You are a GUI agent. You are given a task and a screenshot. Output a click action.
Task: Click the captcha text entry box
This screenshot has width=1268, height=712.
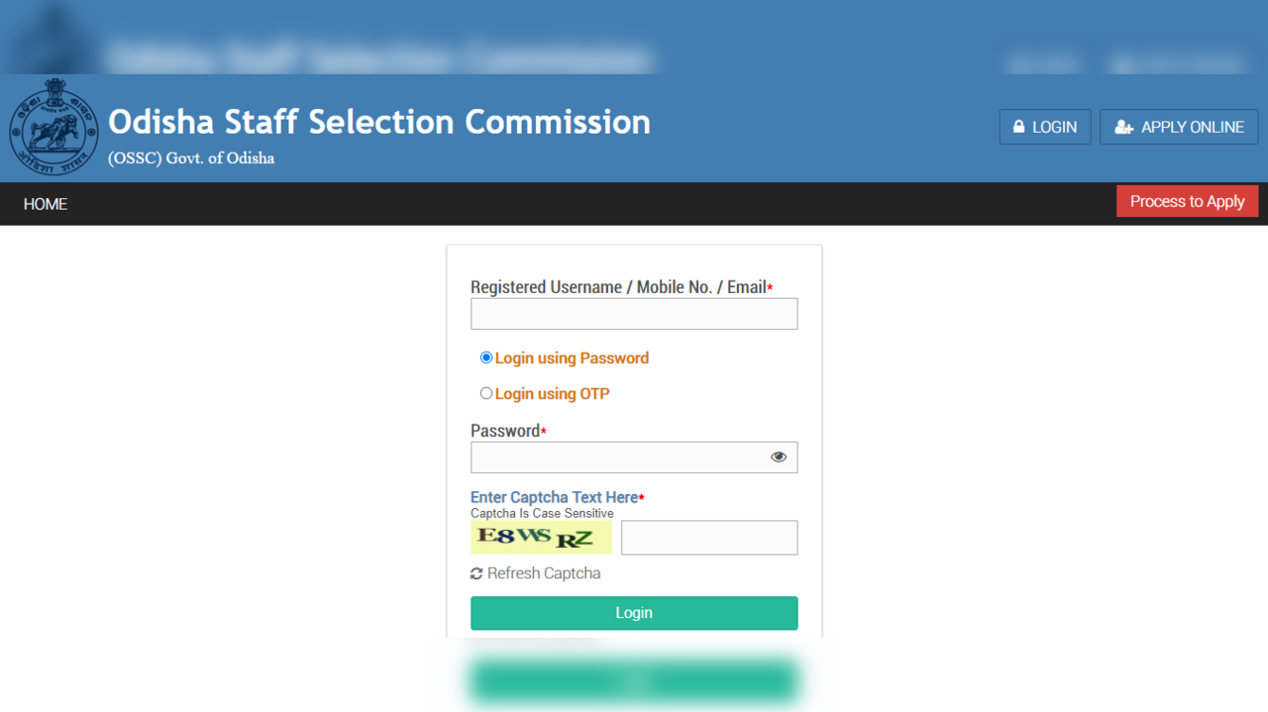coord(708,537)
